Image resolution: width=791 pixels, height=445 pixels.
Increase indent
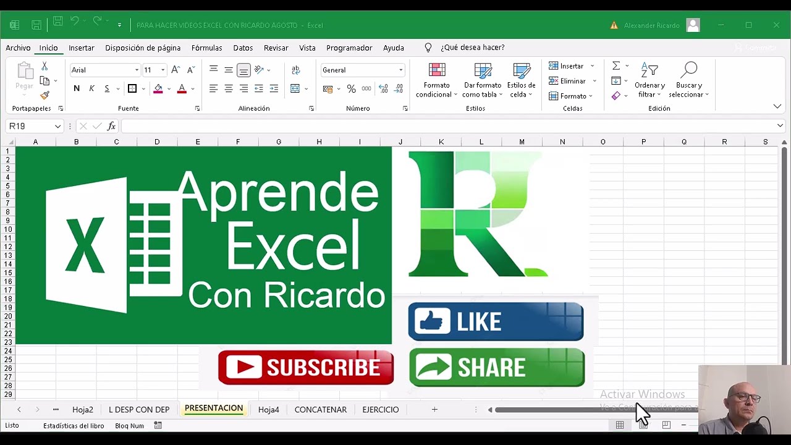[x=274, y=88]
